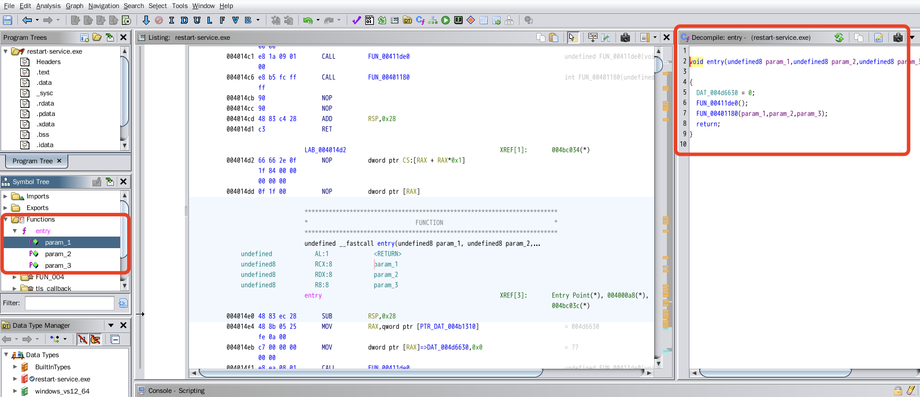Select param_2 in the Symbol Tree
Image resolution: width=920 pixels, height=397 pixels.
pos(58,254)
